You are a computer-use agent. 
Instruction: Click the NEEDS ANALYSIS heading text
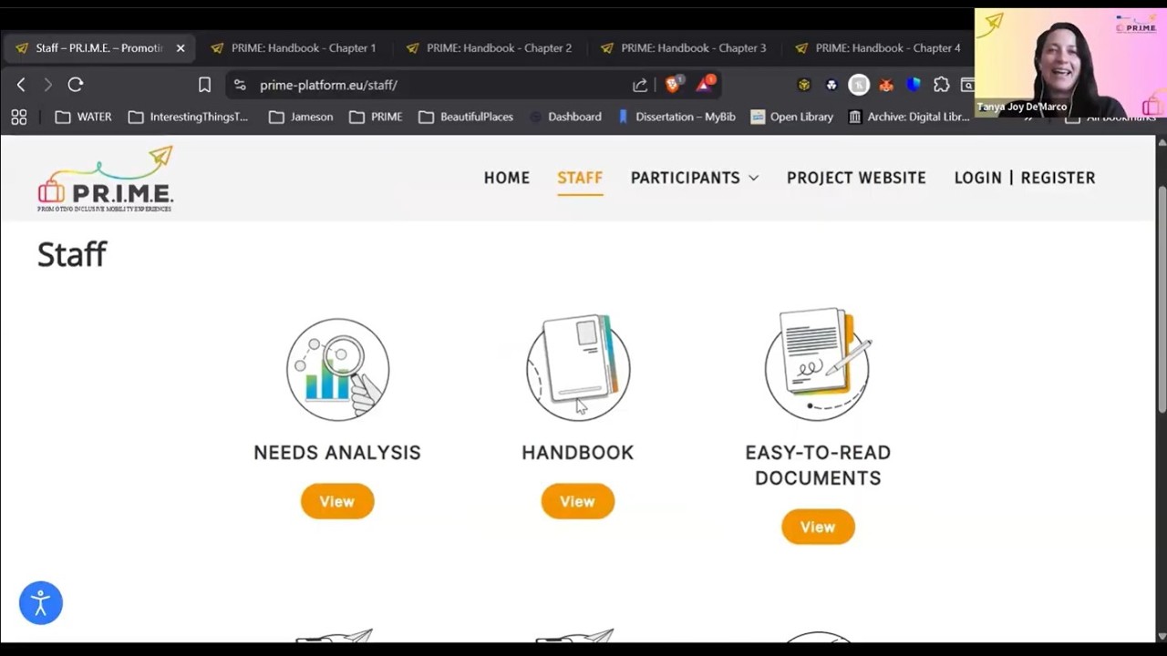[337, 453]
